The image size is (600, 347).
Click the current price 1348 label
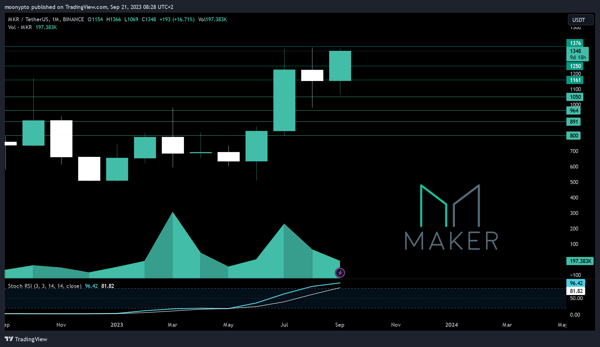point(578,54)
